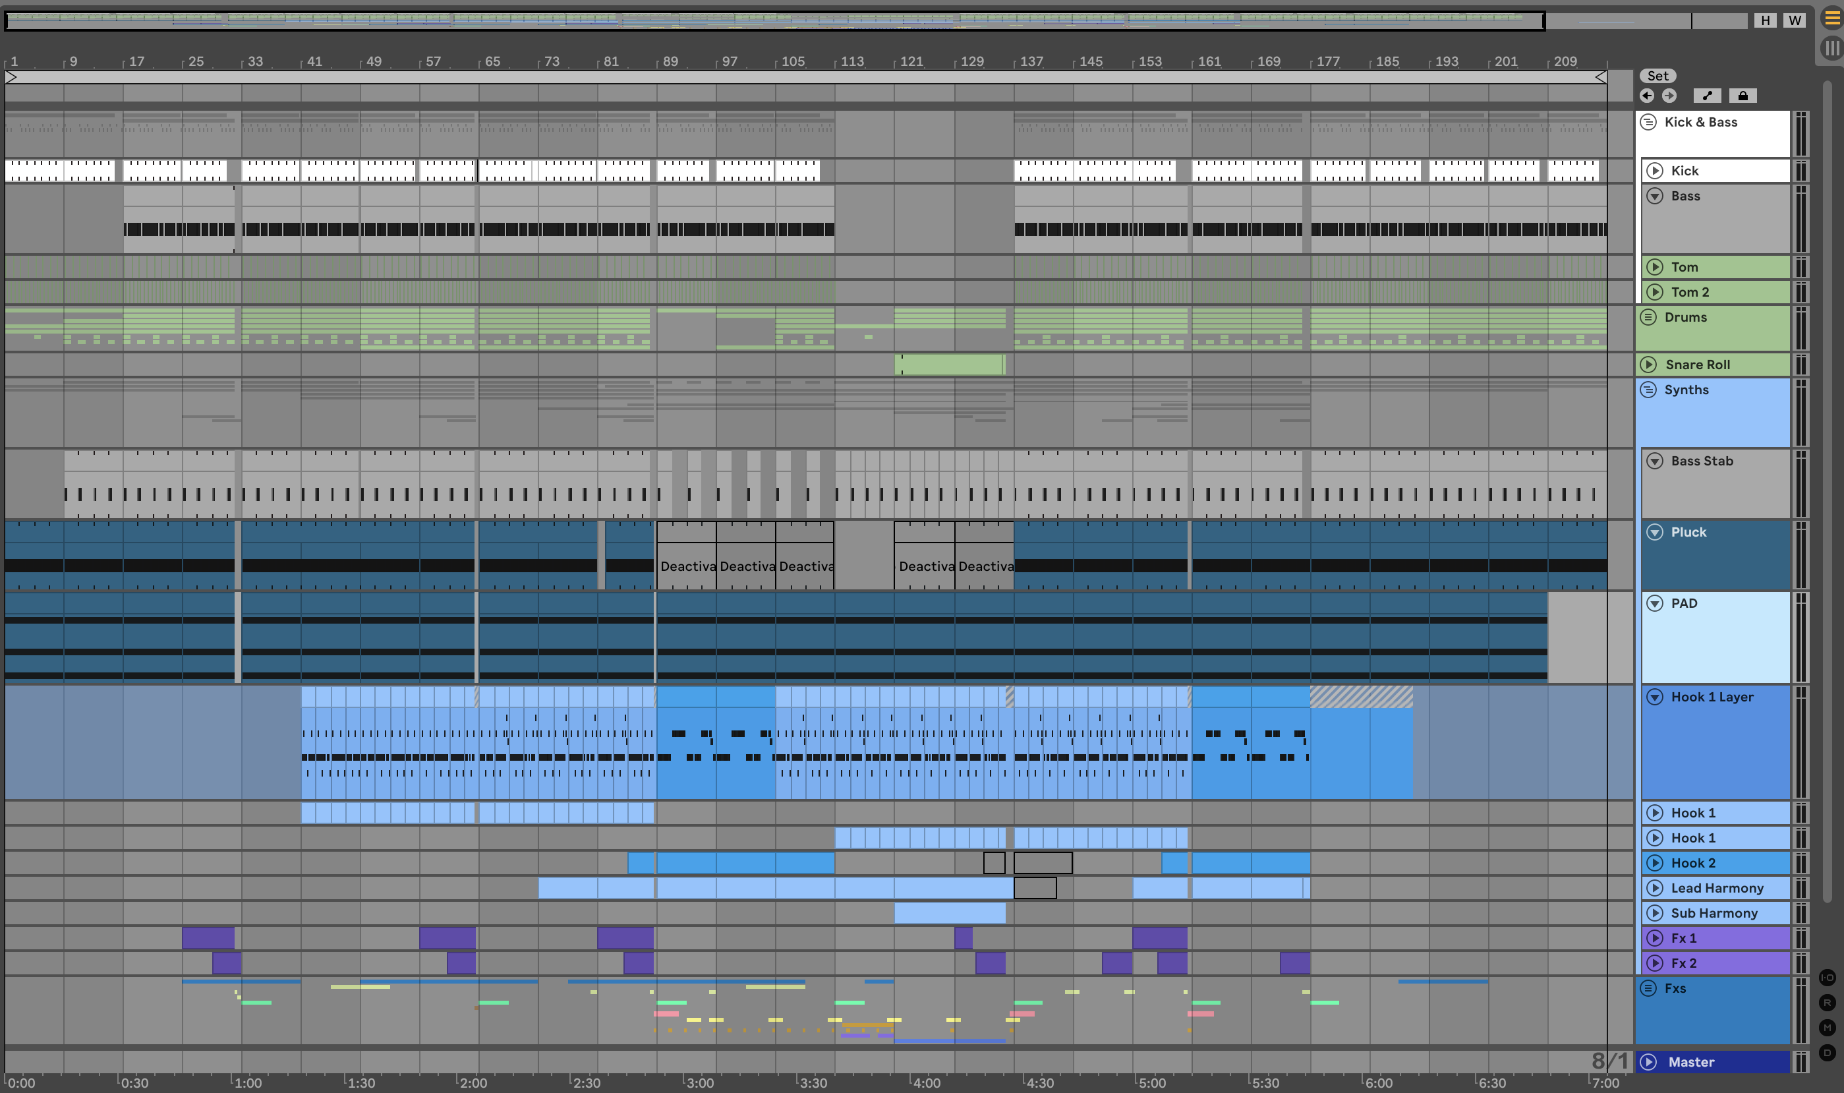Click the H optimize height button

pyautogui.click(x=1765, y=20)
